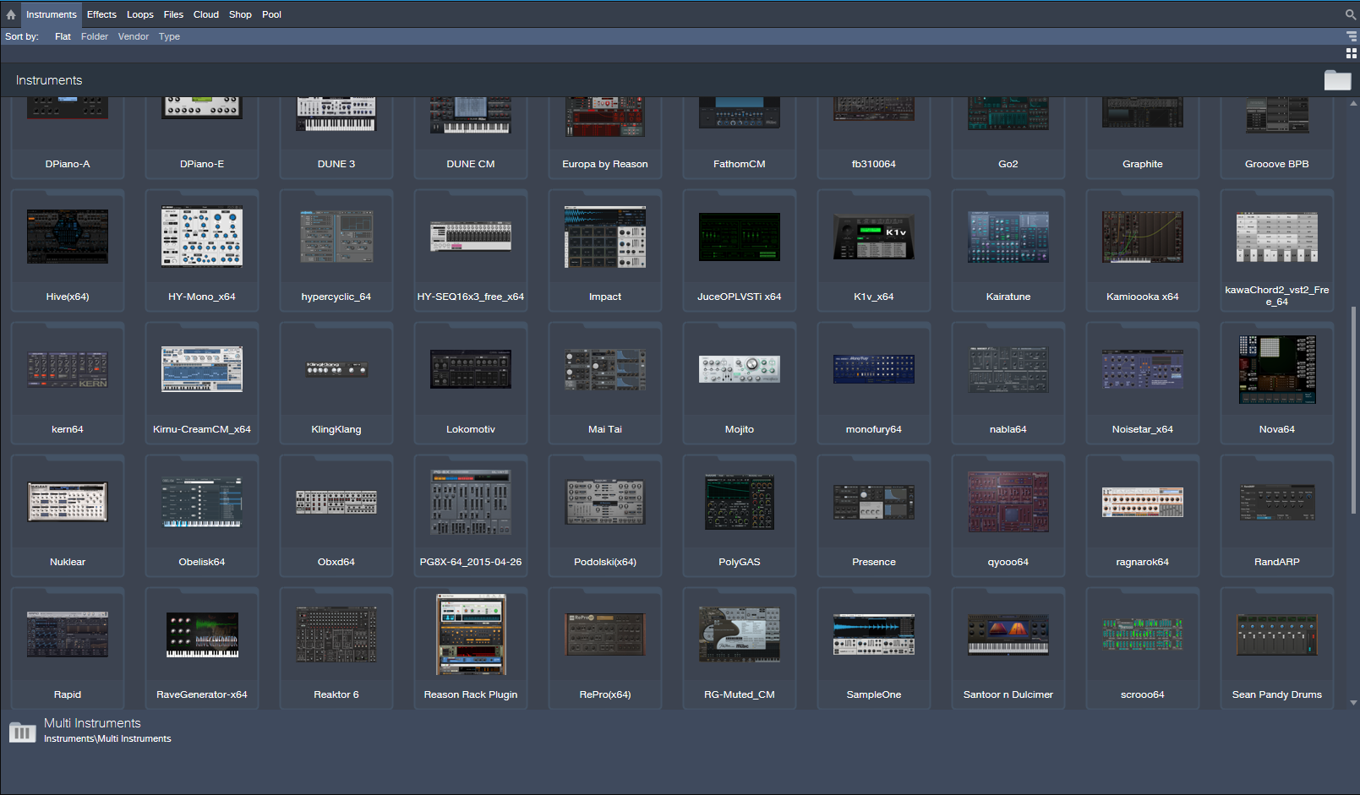Sort instruments by Flat
Screen dimensions: 1360x795
click(63, 36)
